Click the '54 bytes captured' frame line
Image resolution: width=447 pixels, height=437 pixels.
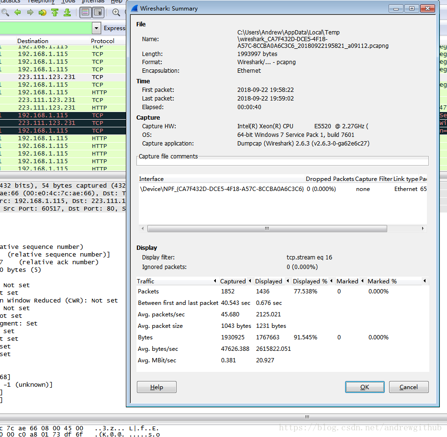(63, 186)
